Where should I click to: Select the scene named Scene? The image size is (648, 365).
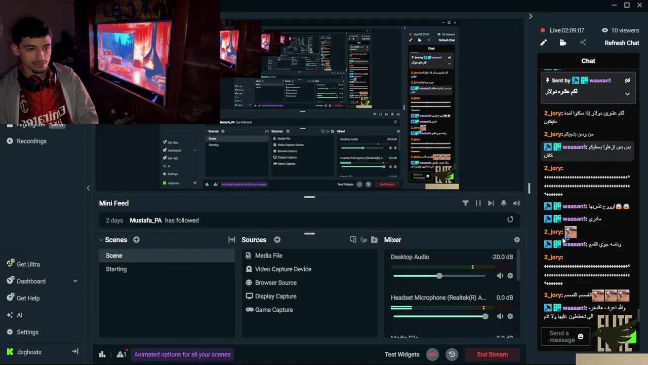[167, 255]
